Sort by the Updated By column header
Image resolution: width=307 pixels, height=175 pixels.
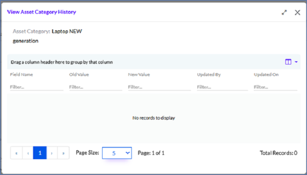209,75
